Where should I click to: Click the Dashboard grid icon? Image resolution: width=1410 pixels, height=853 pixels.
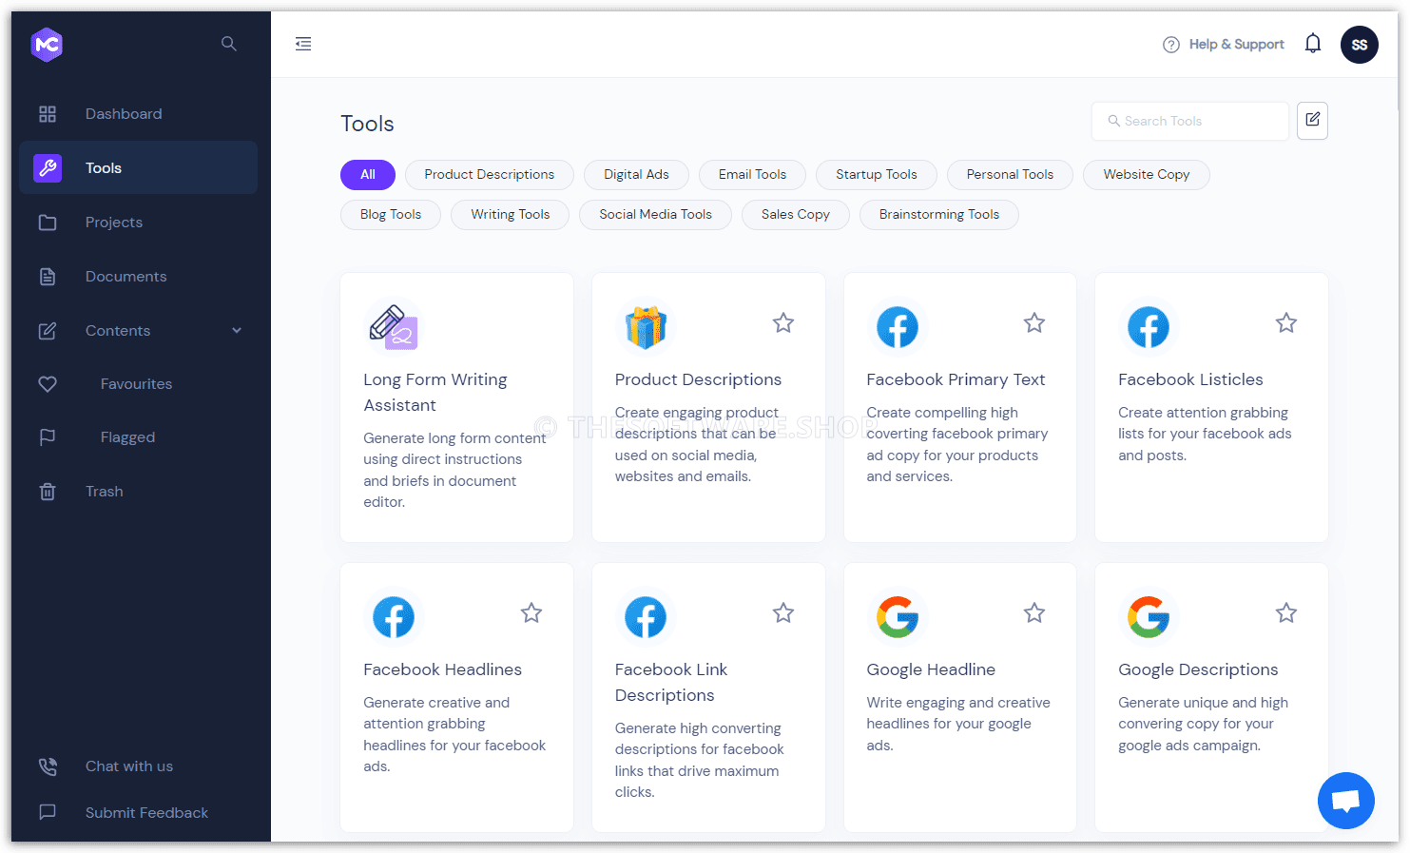48,114
